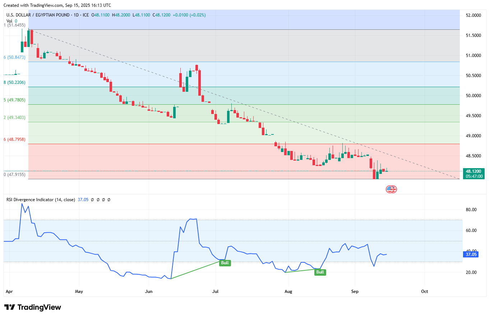This screenshot has width=490, height=318.
Task: Click the May label on time axis
Action: (79, 291)
